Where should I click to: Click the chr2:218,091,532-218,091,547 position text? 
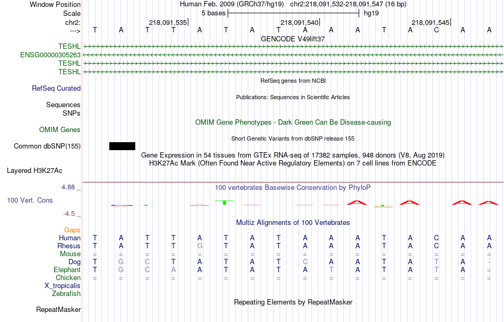coord(348,4)
